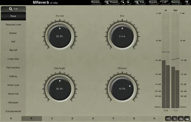Switch to preset slot A
The height and width of the screenshot is (122, 191).
[11, 118]
